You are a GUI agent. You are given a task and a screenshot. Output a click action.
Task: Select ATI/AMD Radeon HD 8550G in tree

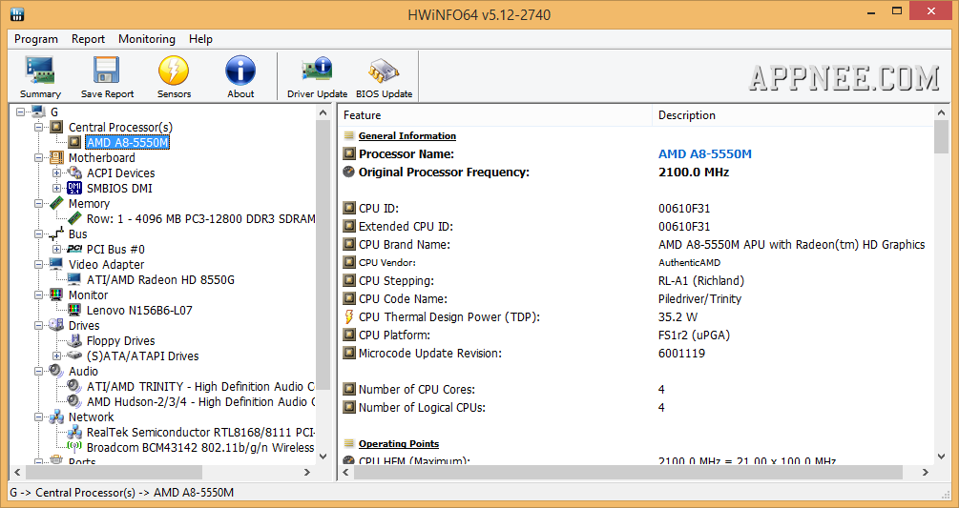[160, 279]
